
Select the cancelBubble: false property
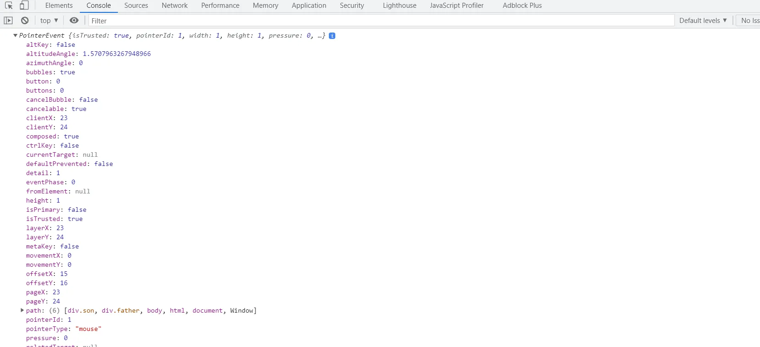tap(62, 100)
